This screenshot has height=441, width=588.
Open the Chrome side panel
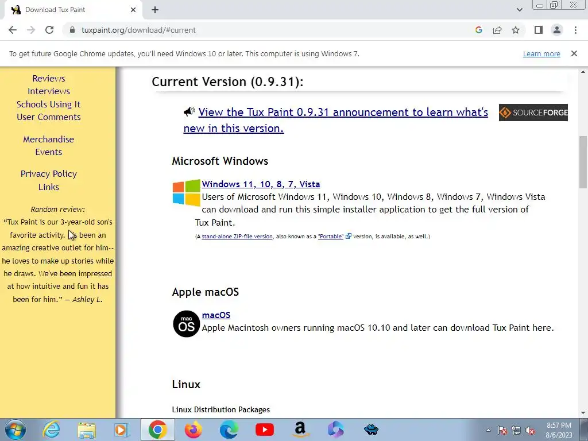pyautogui.click(x=539, y=30)
